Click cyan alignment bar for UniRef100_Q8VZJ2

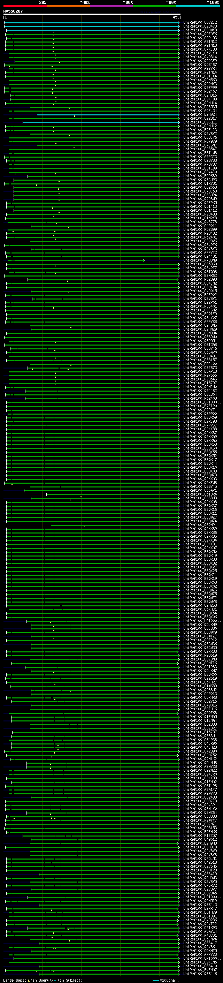92,23
